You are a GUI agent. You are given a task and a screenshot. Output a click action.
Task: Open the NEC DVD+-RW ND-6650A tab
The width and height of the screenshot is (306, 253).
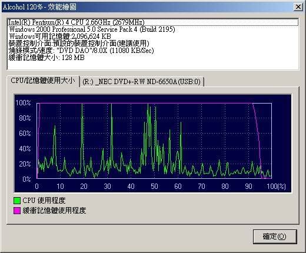coord(142,82)
